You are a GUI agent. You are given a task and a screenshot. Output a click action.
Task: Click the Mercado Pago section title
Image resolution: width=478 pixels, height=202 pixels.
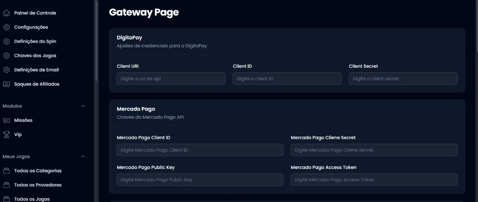pos(136,109)
